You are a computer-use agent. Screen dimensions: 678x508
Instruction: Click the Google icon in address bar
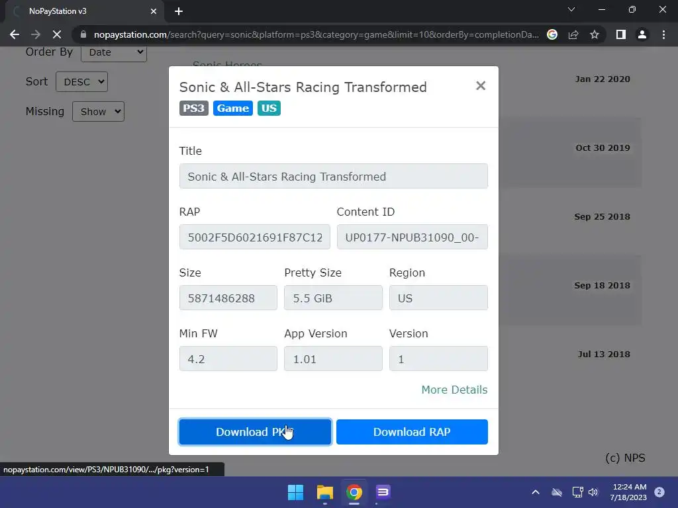(552, 34)
